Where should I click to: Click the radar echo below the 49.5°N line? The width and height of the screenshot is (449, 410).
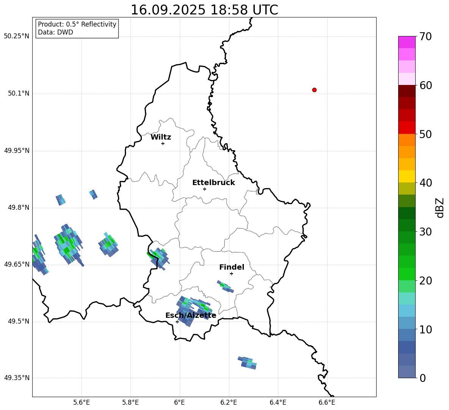coord(247,363)
